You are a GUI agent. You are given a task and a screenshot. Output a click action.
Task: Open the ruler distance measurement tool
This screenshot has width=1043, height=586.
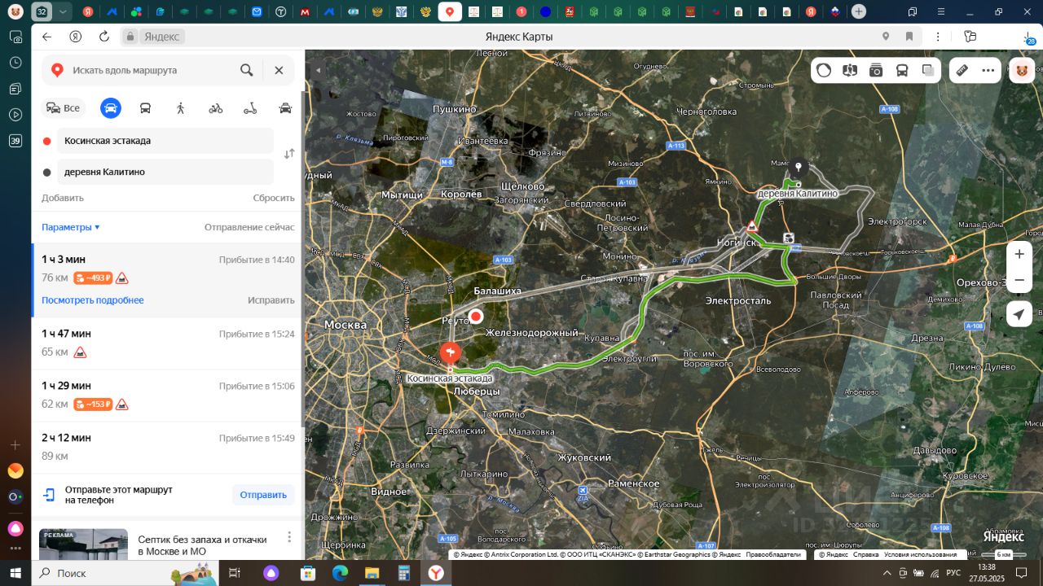[x=962, y=70]
